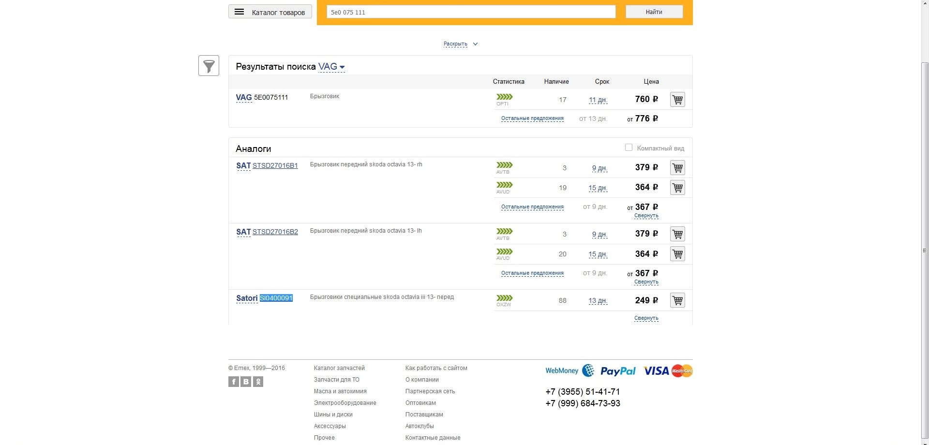Open the STSD27016B2 part number link
Image resolution: width=929 pixels, height=445 pixels.
point(275,232)
